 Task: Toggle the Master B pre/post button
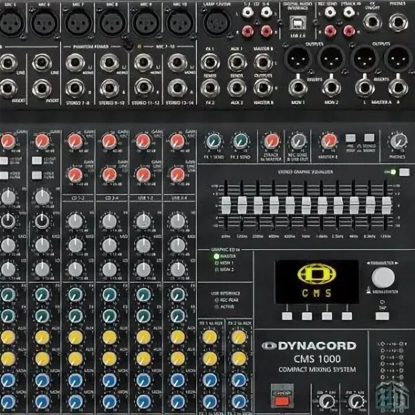(350, 138)
